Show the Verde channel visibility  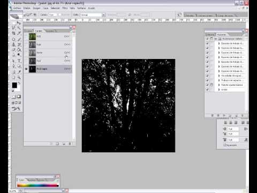click(26, 53)
